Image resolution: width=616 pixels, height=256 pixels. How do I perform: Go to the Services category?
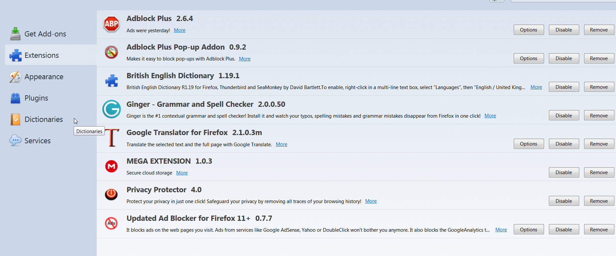(37, 141)
